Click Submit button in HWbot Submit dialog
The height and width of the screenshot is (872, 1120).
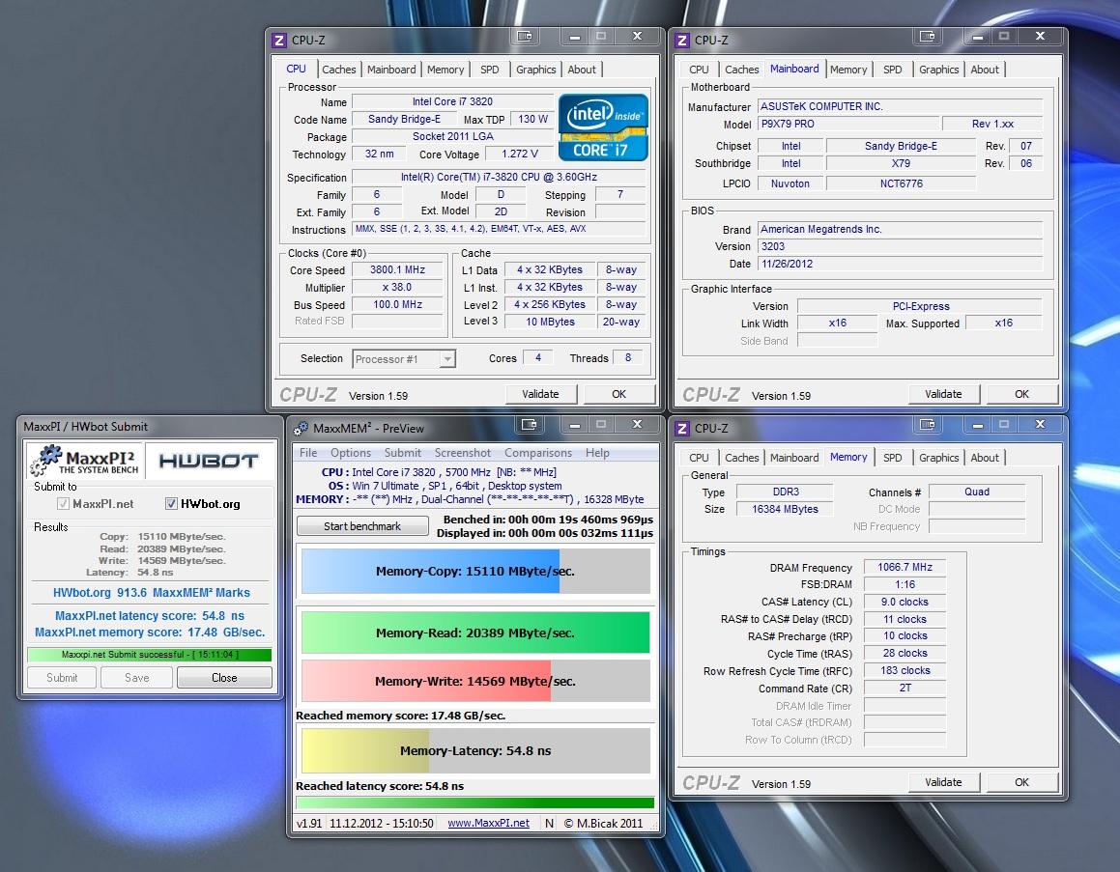(62, 678)
